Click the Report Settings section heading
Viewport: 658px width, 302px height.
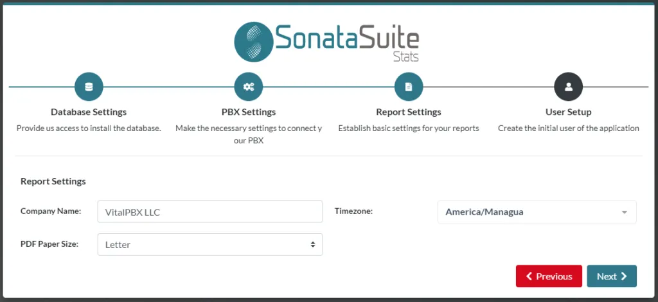tap(53, 182)
